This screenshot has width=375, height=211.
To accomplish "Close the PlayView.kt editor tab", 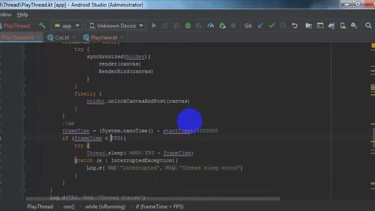I will (x=122, y=38).
